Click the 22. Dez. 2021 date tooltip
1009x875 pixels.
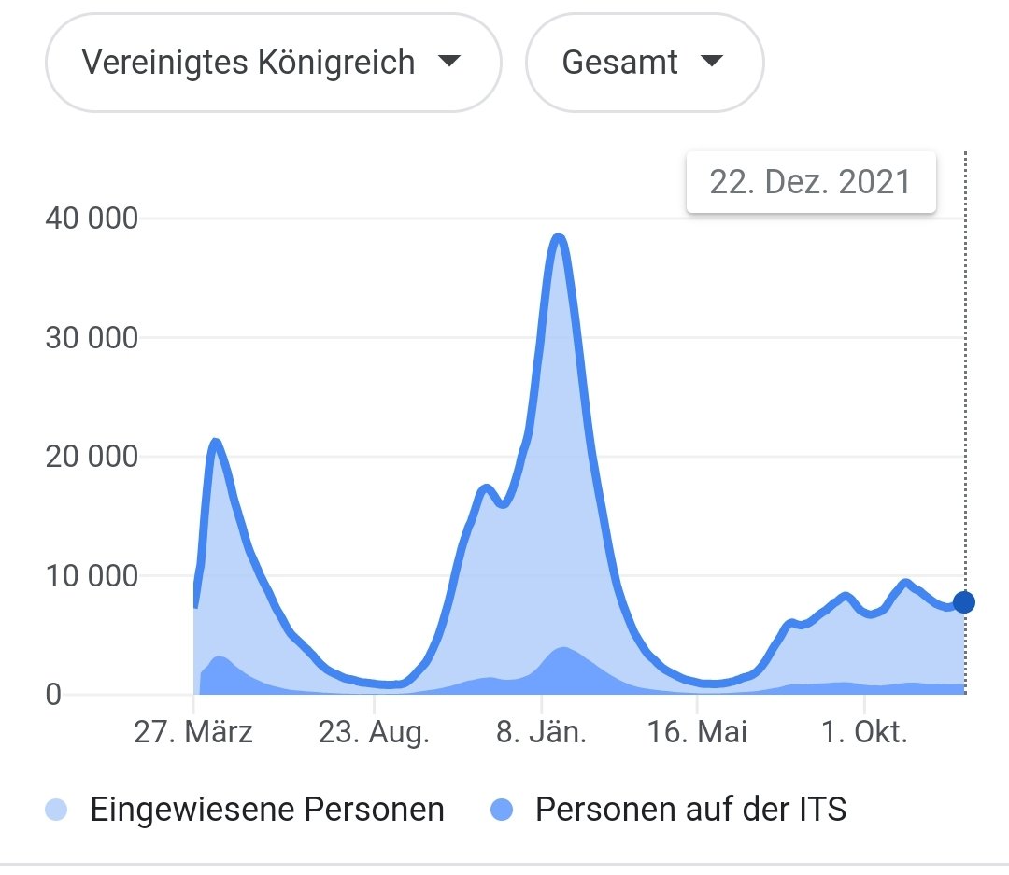[x=811, y=182]
